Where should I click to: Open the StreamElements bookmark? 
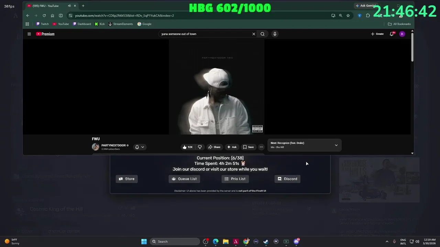click(121, 24)
